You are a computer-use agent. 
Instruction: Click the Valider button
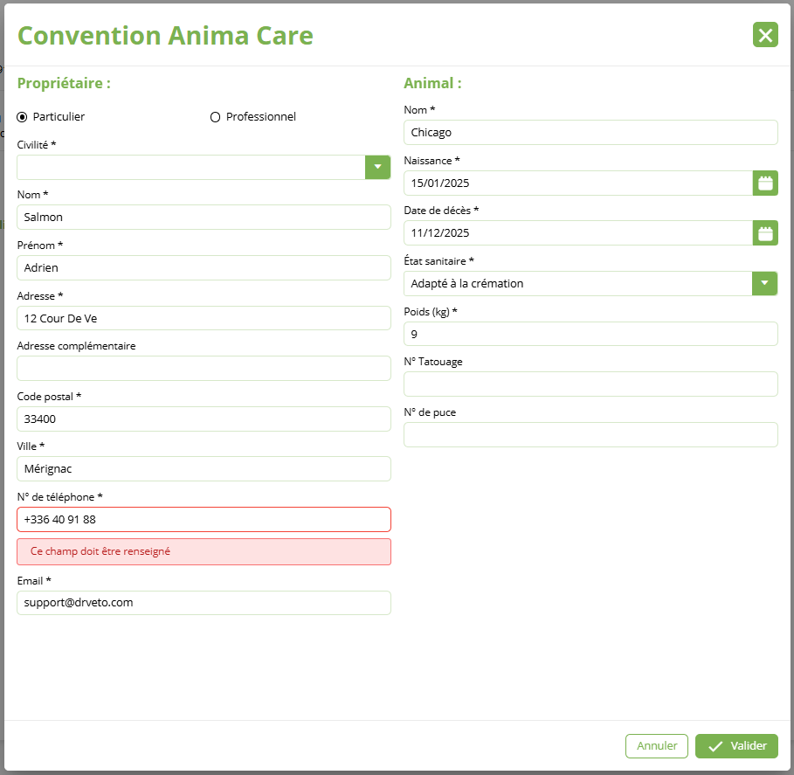coord(736,746)
